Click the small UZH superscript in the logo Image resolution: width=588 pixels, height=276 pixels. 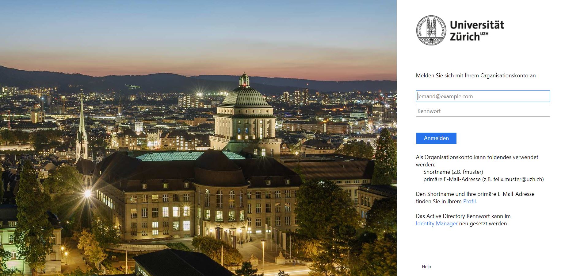(x=484, y=33)
